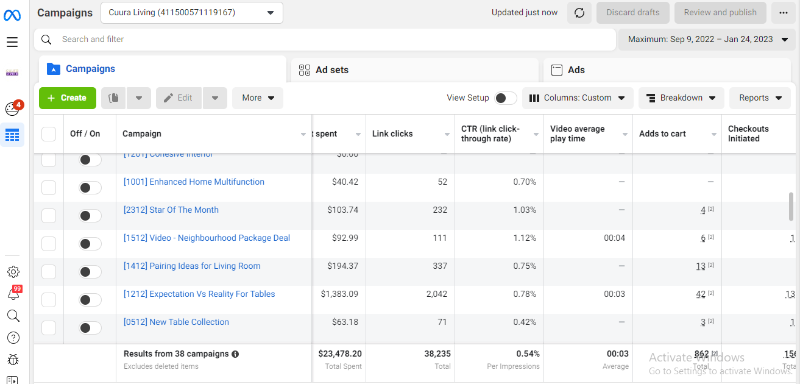This screenshot has height=384, width=800.
Task: Click the sidebar search magnifier icon
Action: point(13,316)
